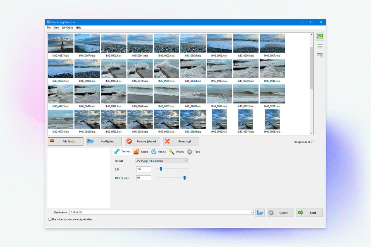Select thumbnail IMG_0998.heic
371x247 pixels.
click(272, 119)
